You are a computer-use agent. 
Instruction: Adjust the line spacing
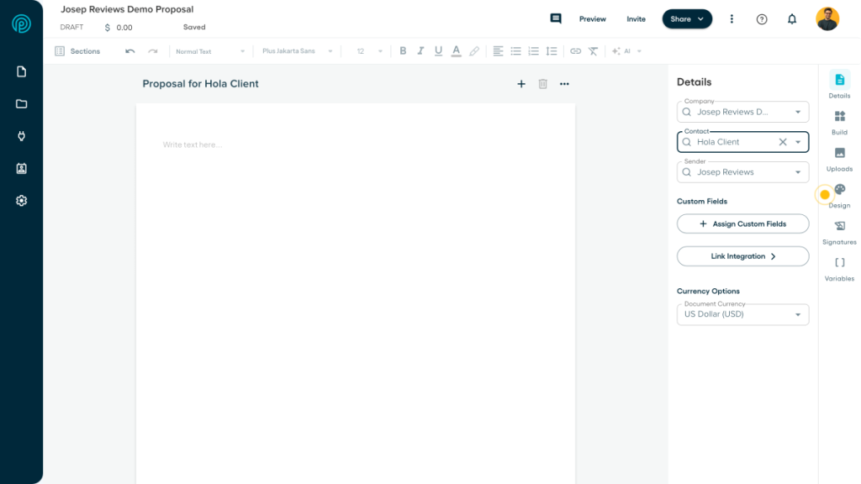pyautogui.click(x=552, y=51)
